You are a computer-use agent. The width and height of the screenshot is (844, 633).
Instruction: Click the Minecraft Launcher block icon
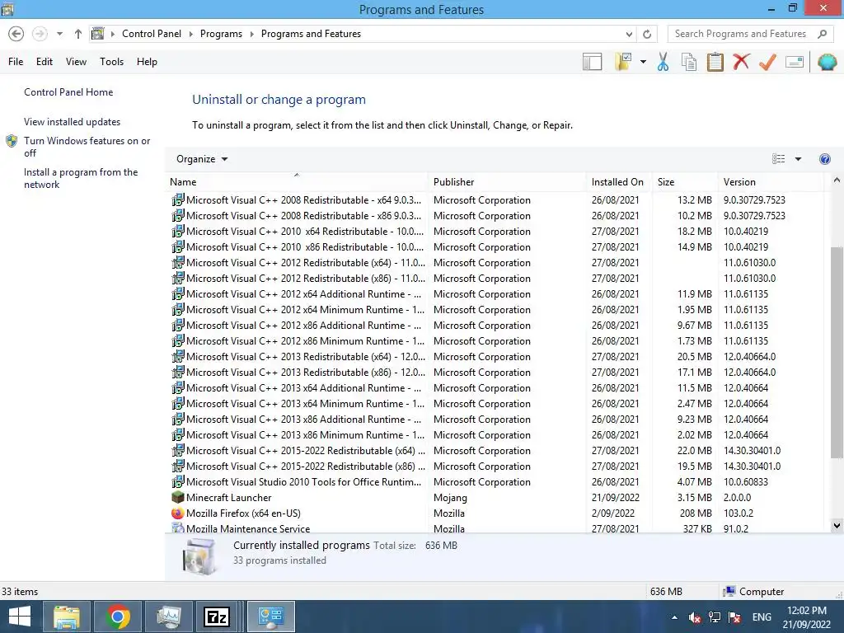pyautogui.click(x=178, y=497)
